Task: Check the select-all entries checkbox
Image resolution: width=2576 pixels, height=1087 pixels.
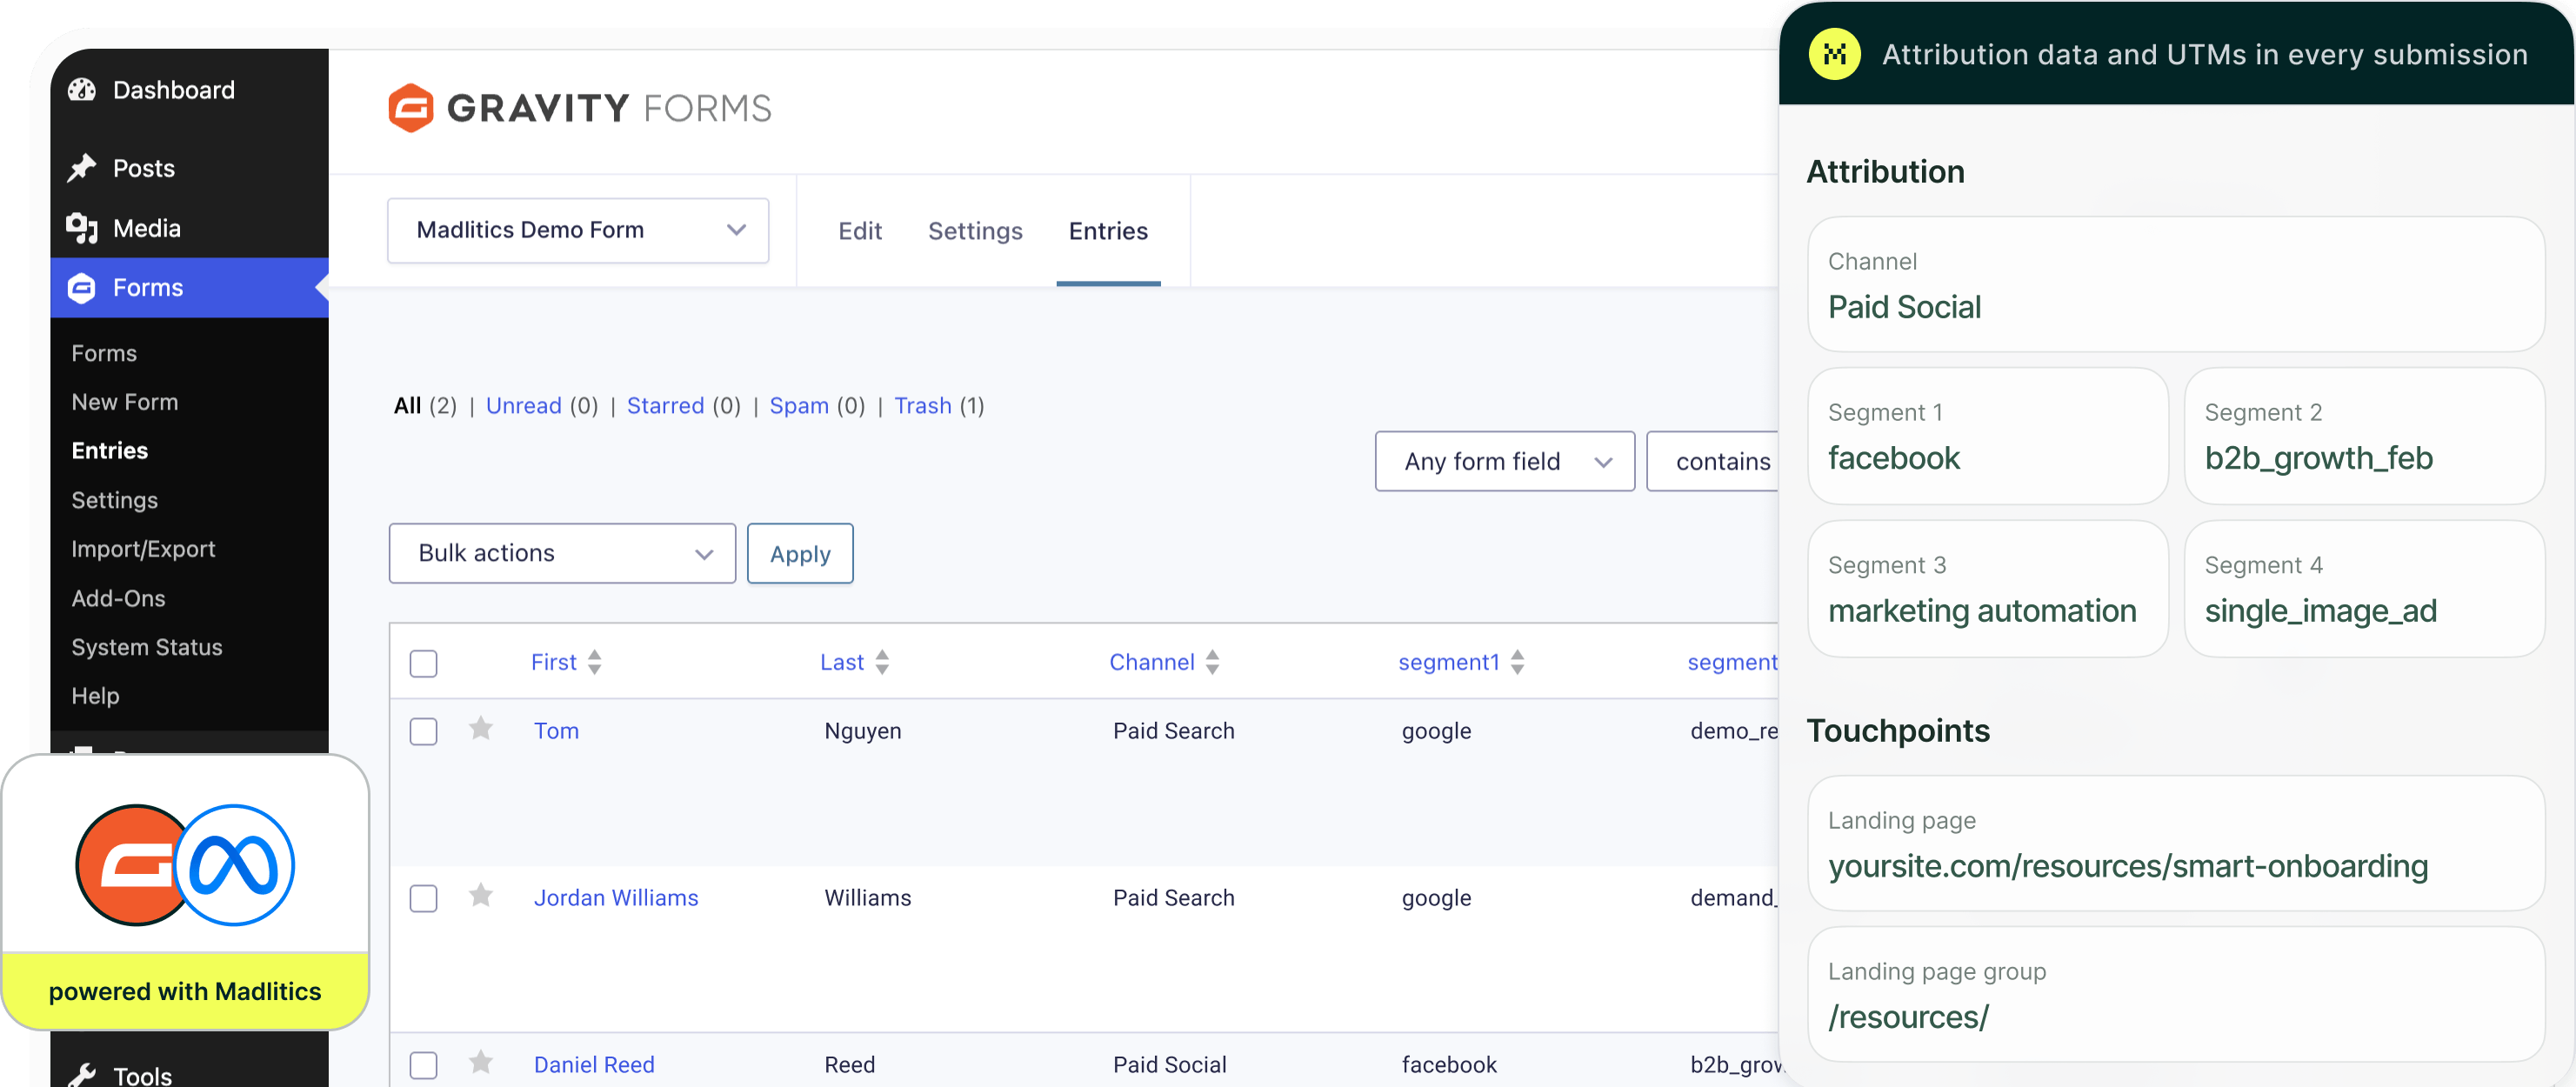Action: coord(424,664)
